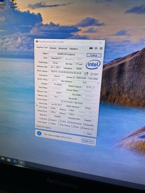Click the Digital Signature value WHQL
Image resolution: width=145 pixels, height=193 pixels.
88,108
